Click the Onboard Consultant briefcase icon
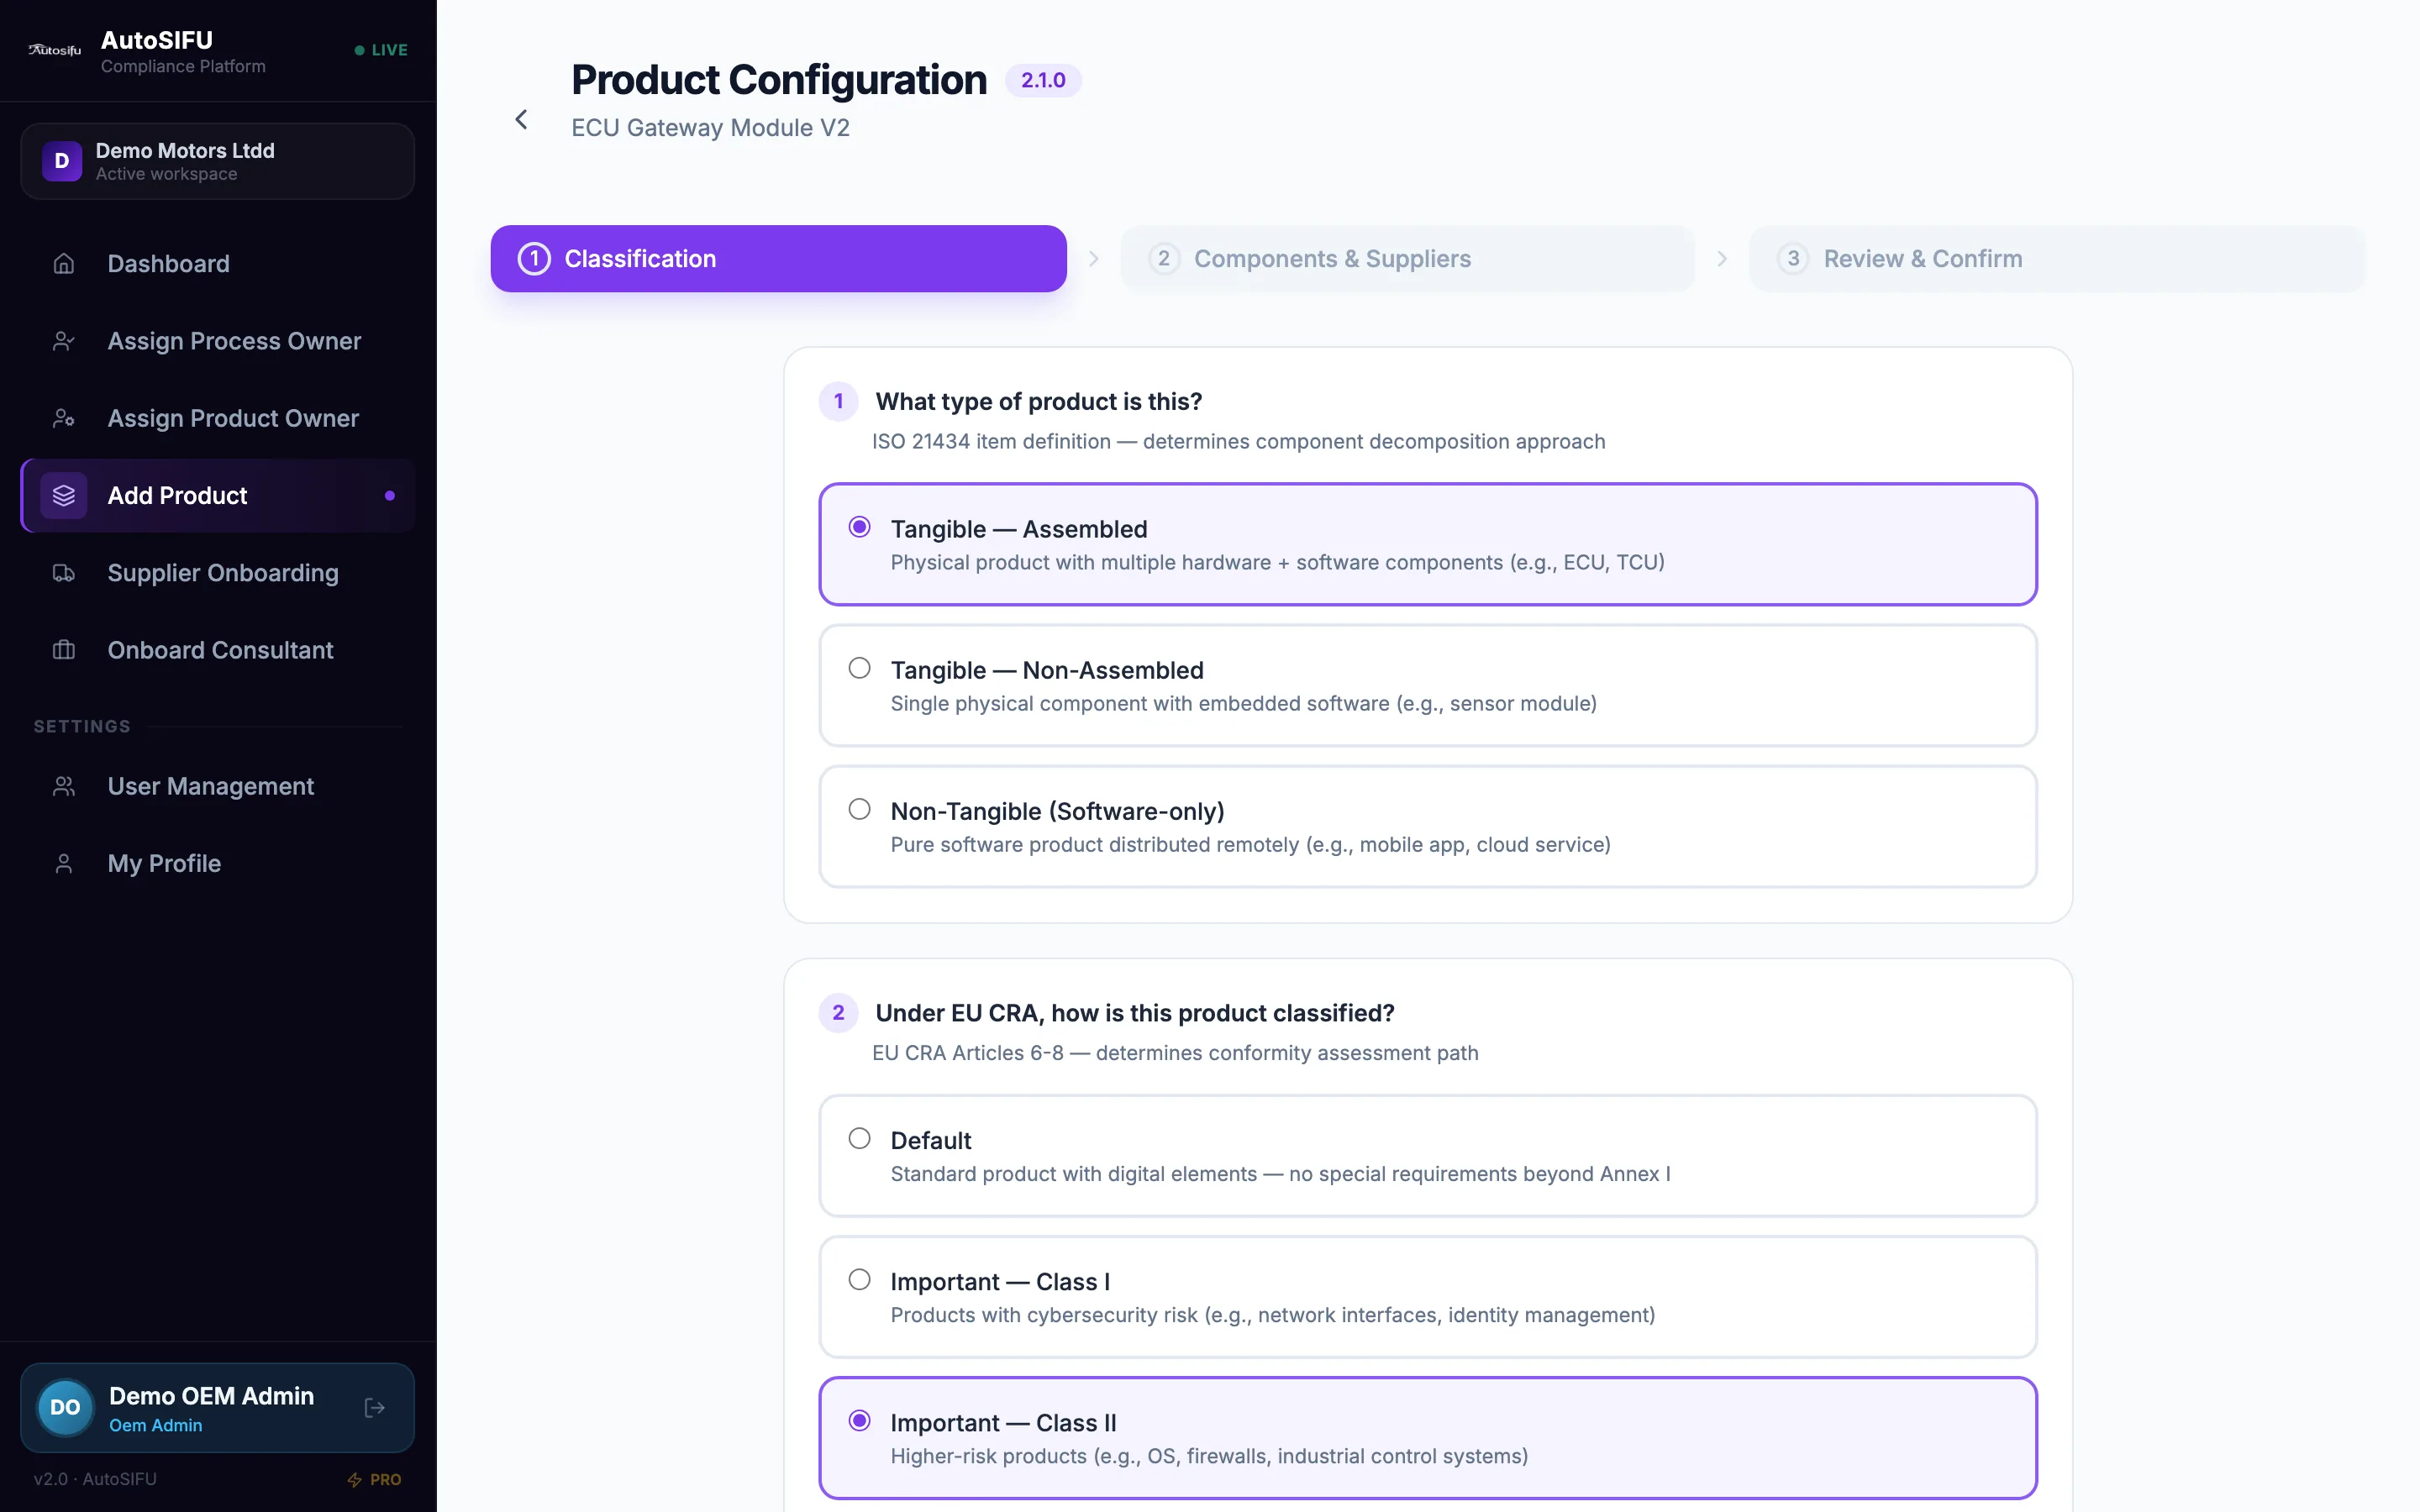 click(x=64, y=650)
